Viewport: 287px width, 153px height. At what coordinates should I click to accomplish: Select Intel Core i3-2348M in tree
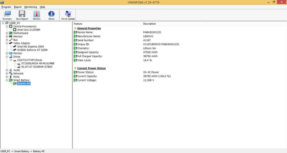tap(29, 30)
